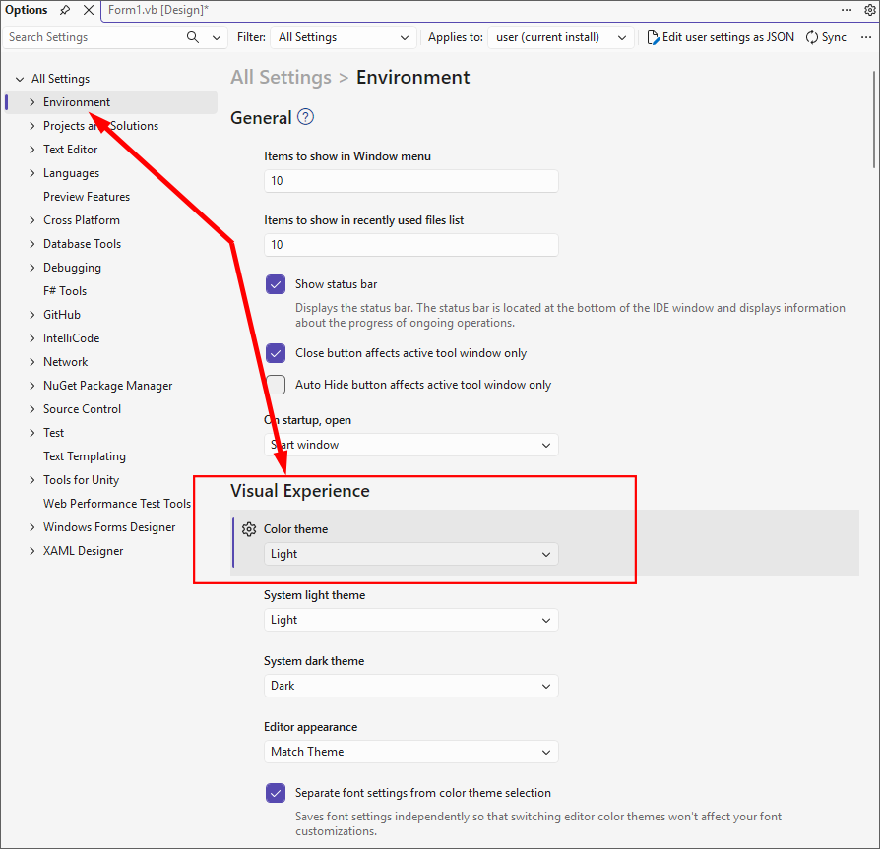The image size is (880, 849).
Task: Open the On startup Start window dropdown
Action: [411, 445]
